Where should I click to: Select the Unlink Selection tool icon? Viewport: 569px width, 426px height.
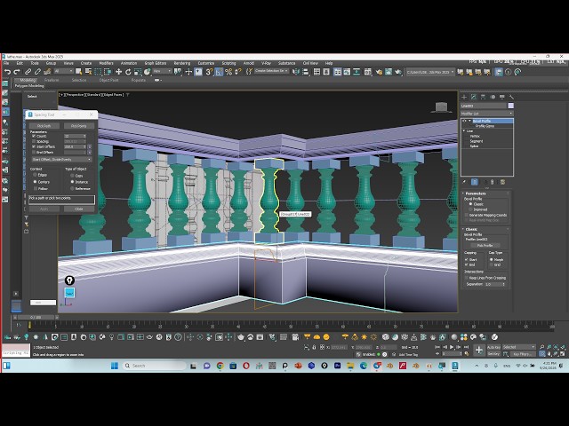tap(37, 72)
